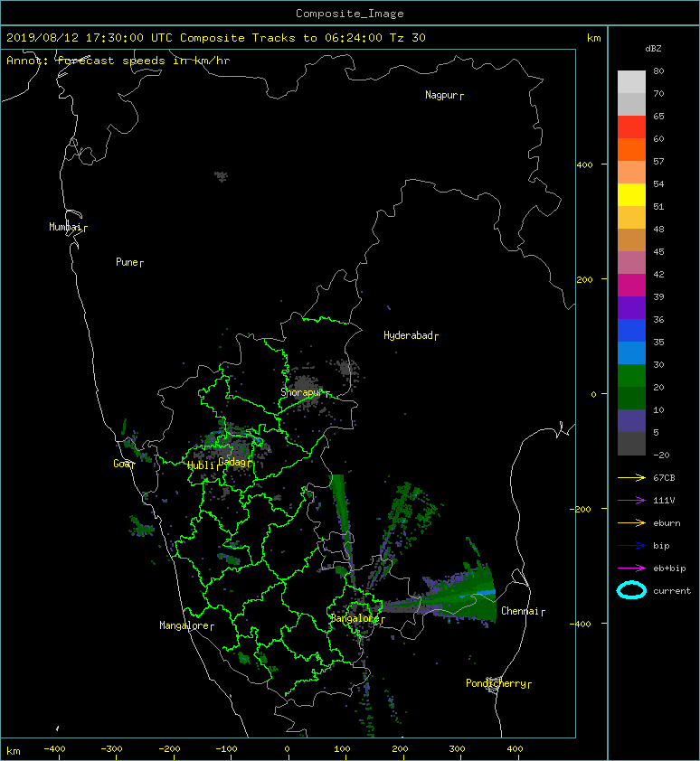
Task: Click the eburn legend label
Action: [x=667, y=523]
